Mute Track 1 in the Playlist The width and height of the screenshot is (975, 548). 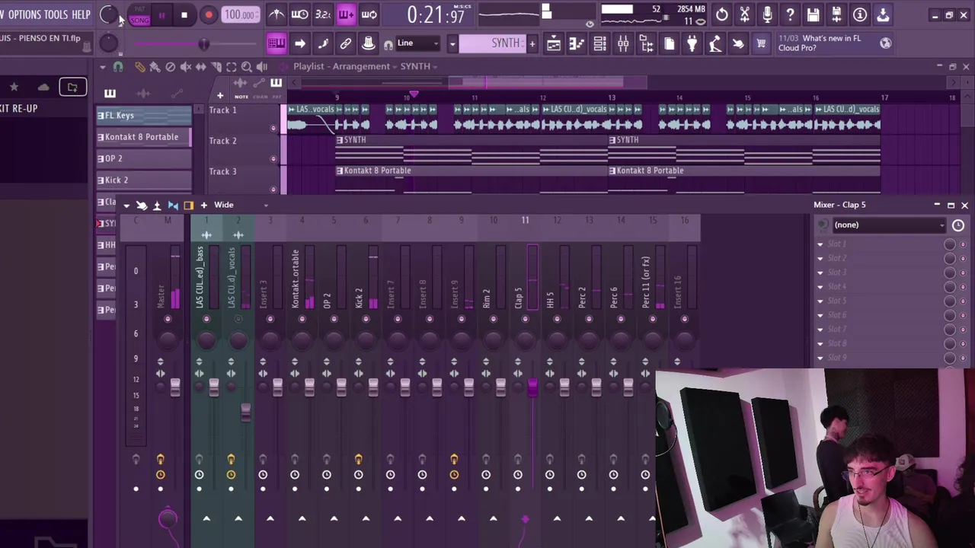pyautogui.click(x=273, y=128)
